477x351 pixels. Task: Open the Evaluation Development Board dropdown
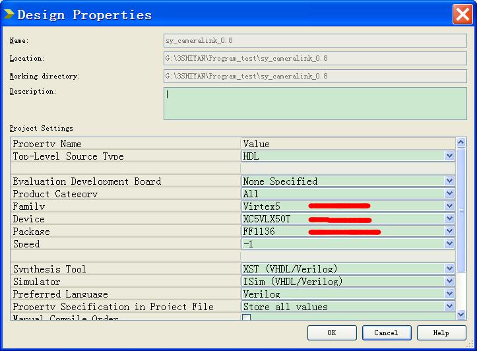pos(449,181)
